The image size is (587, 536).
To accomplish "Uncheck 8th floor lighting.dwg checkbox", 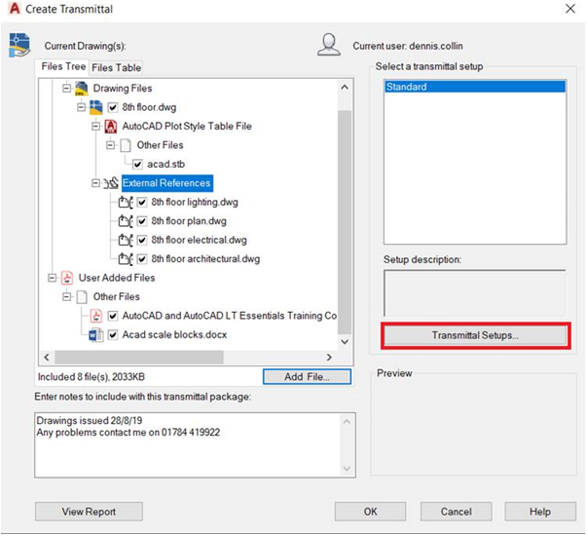I will point(142,203).
